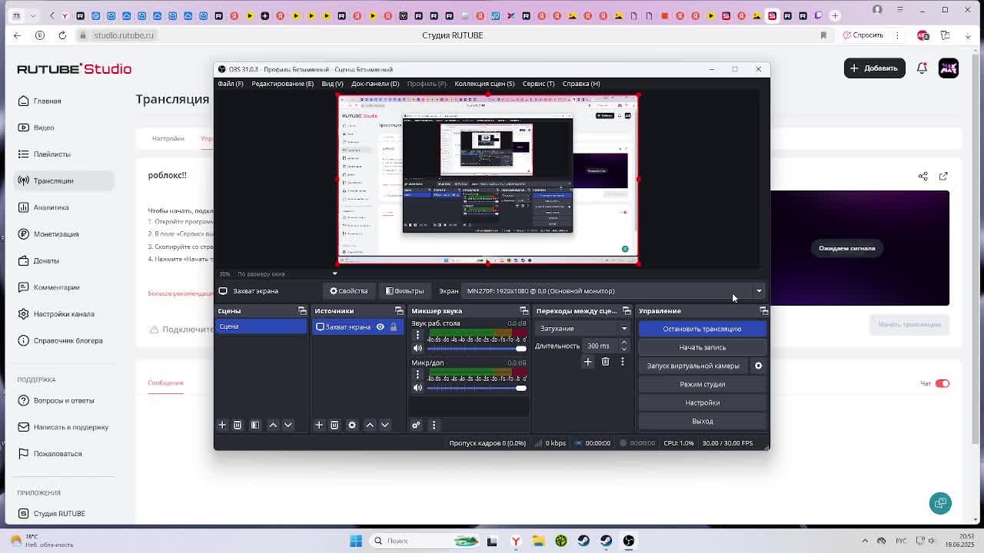
Task: Delete scene transition with trash icon
Action: (605, 362)
